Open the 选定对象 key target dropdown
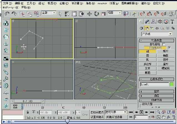Screen dimensions: 177x124 tap(116, 112)
